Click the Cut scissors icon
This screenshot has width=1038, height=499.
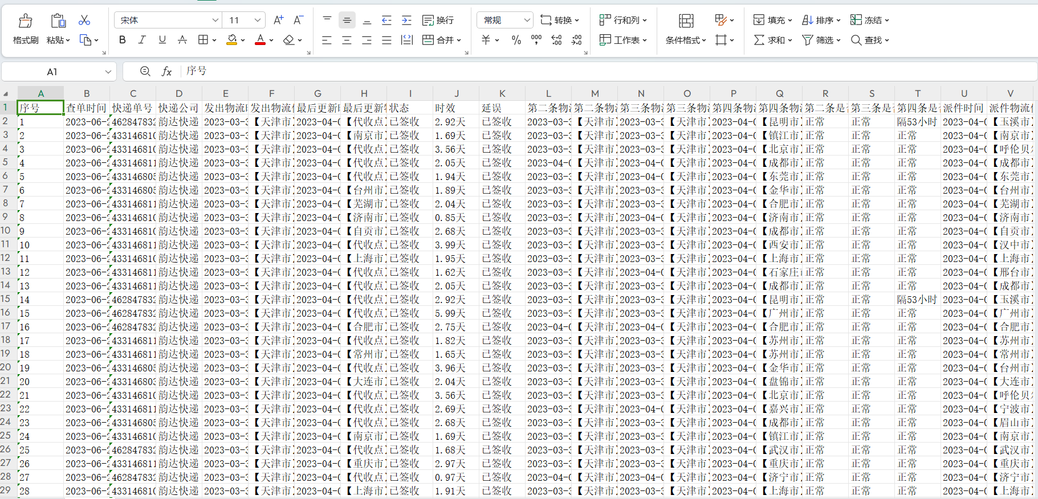click(x=84, y=21)
